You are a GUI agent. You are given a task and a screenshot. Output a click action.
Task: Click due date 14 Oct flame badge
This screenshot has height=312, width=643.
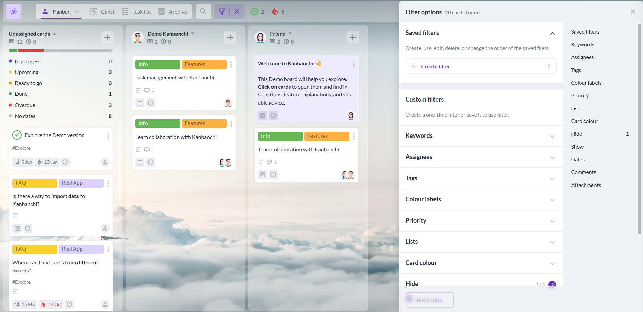tap(51, 304)
